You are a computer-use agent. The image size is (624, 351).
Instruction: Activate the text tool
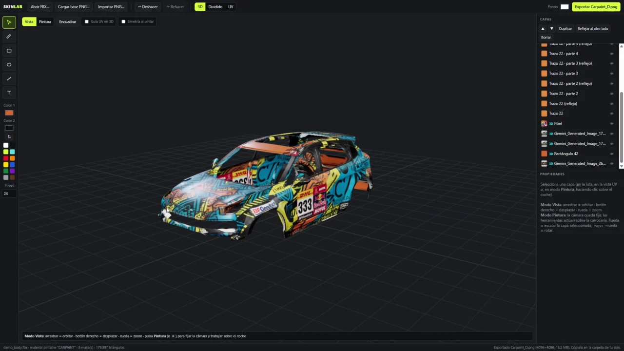click(x=9, y=93)
